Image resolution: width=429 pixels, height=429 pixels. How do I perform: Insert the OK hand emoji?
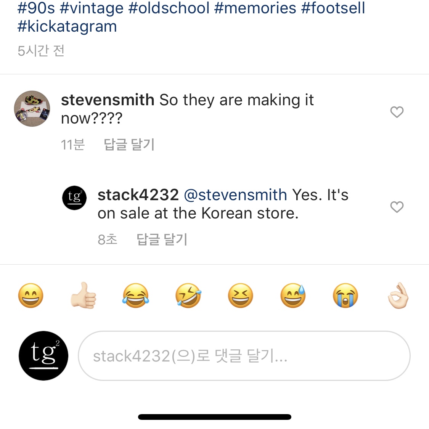pyautogui.click(x=398, y=296)
